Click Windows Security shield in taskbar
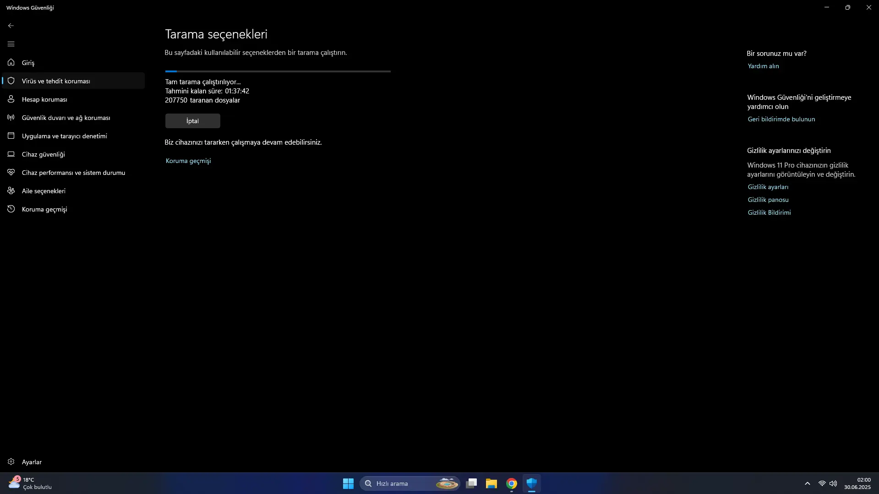The height and width of the screenshot is (494, 879). pyautogui.click(x=531, y=483)
